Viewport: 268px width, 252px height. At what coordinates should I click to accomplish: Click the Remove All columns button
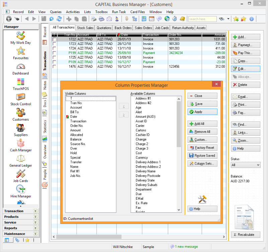[202, 132]
